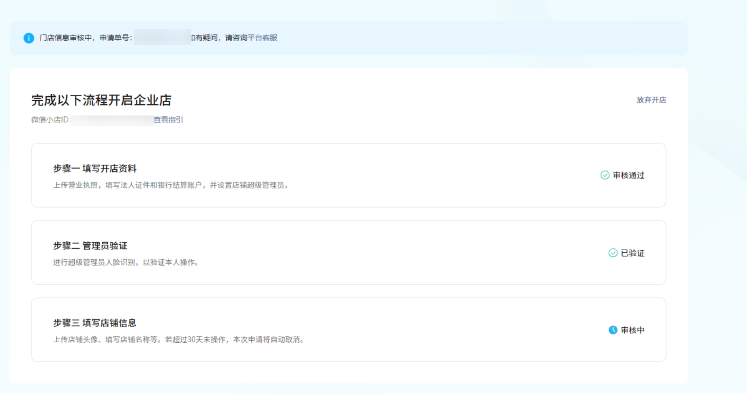This screenshot has height=394, width=747.
Task: Click the step two description about 人脸识别
Action: tap(126, 262)
